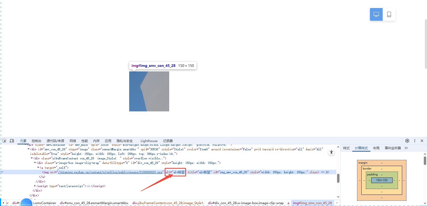This screenshot has height=206, width=427.
Task: Collapse the w-image-box div node
Action: tap(35, 163)
